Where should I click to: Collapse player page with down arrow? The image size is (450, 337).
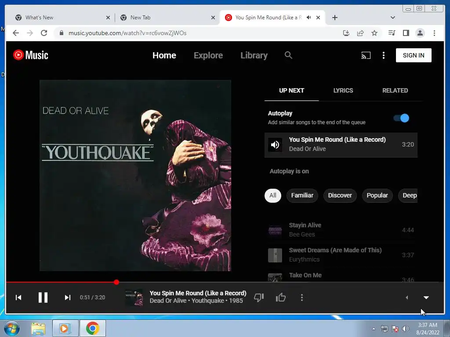[x=426, y=298]
